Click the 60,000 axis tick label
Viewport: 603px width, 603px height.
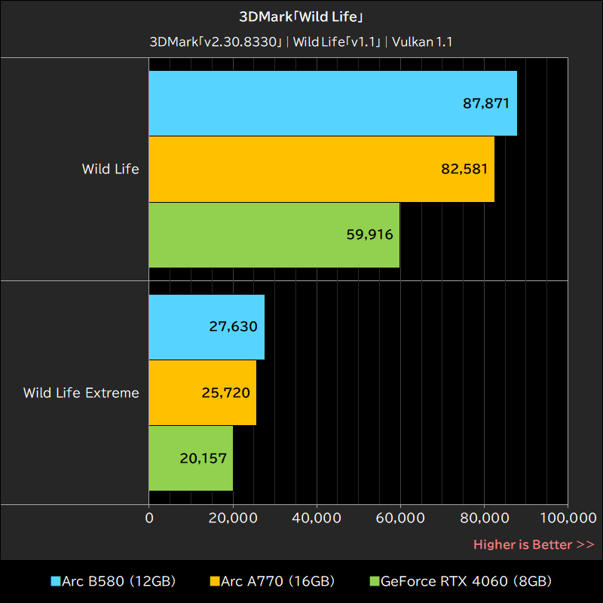coord(400,518)
